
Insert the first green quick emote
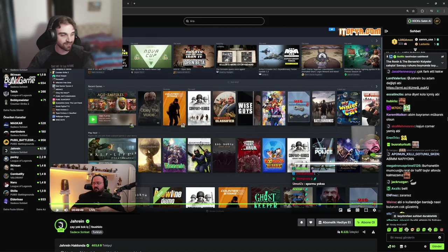389,230
